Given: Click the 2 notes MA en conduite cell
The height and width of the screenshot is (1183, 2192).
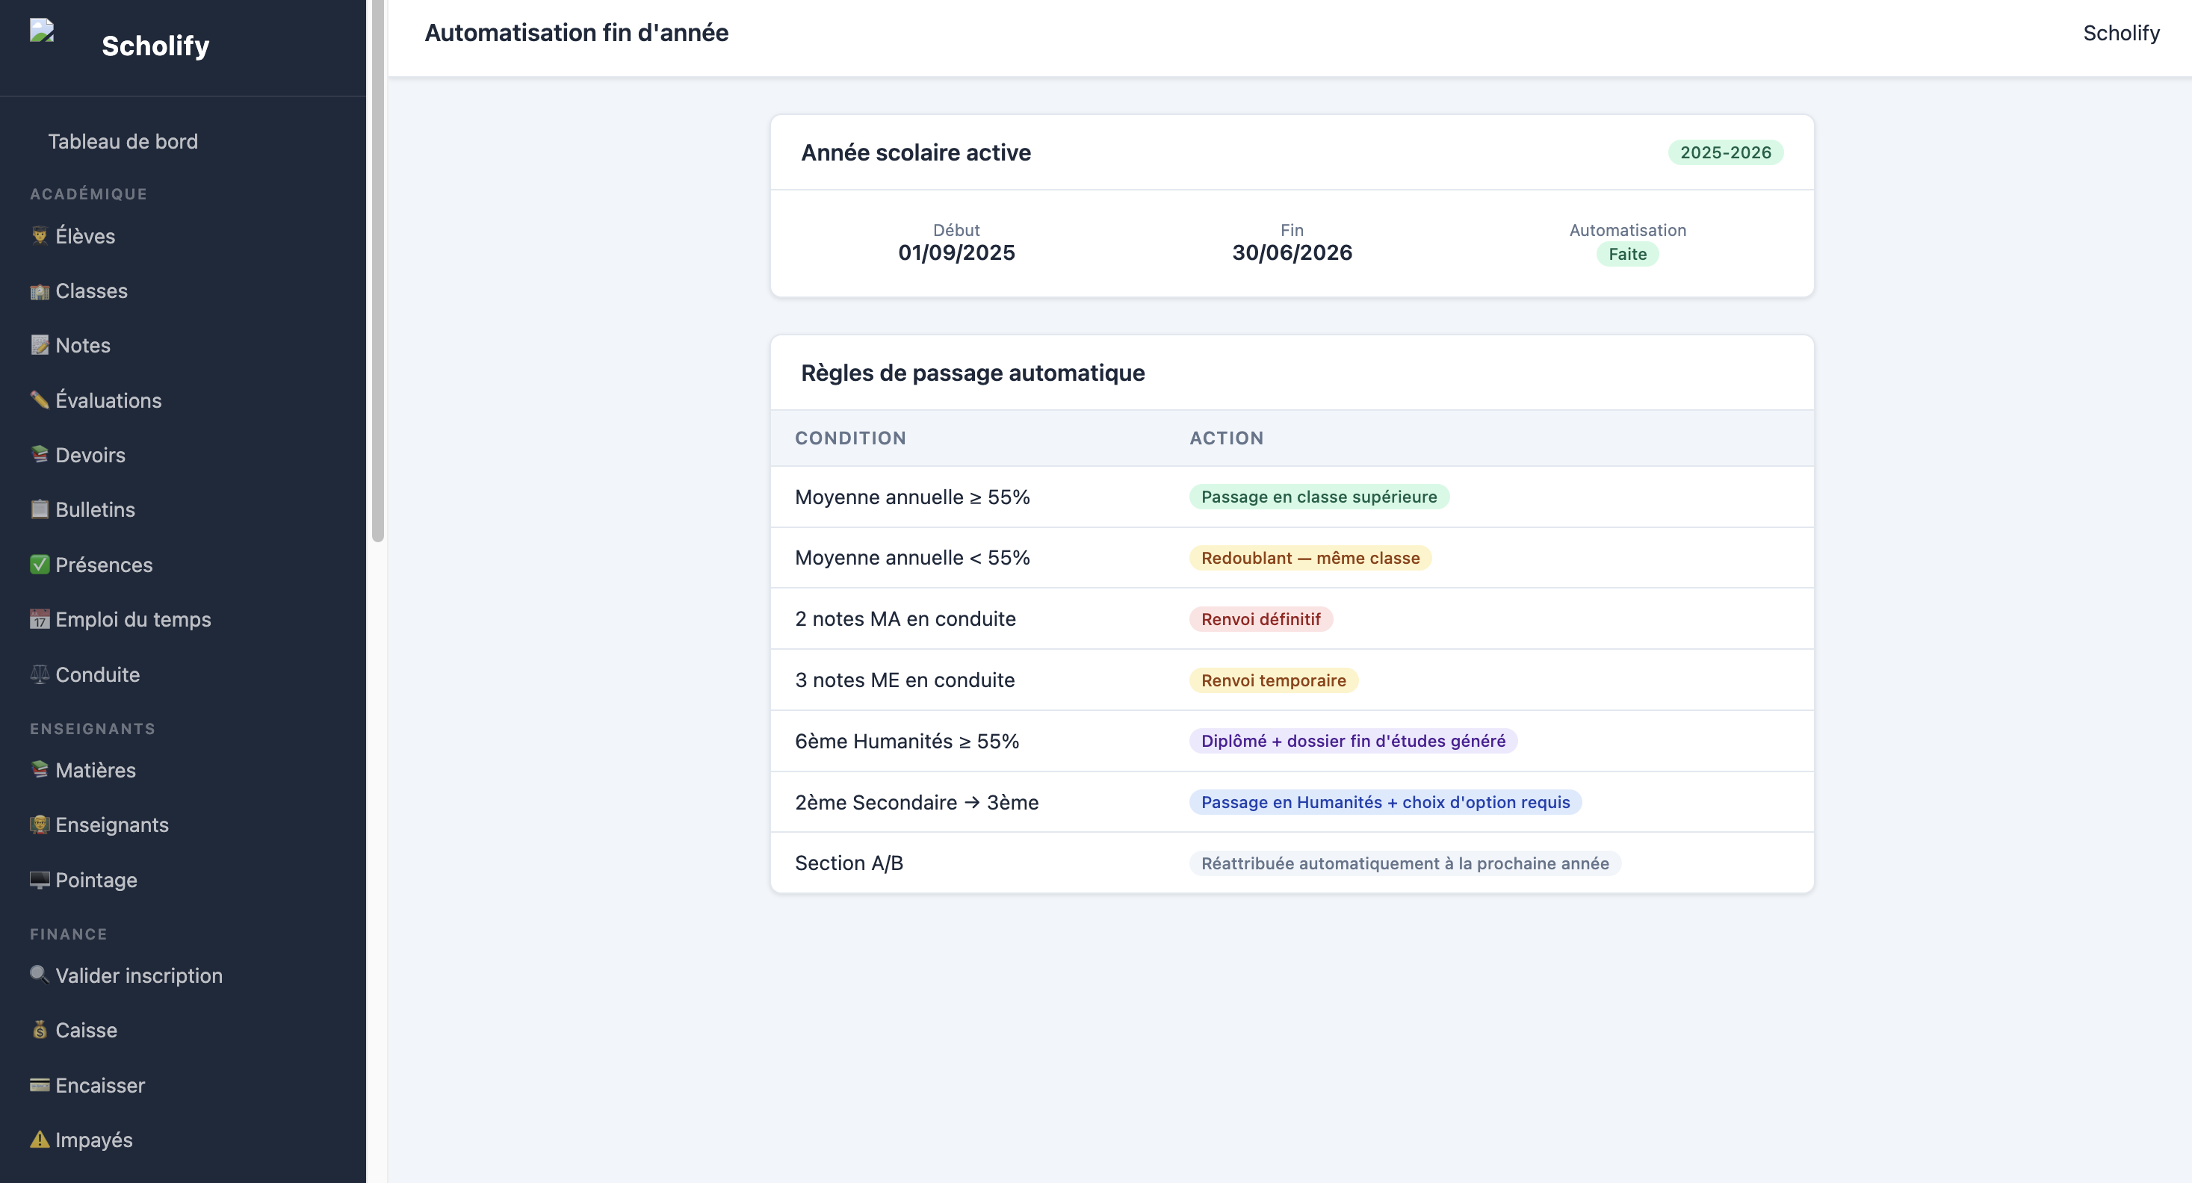Looking at the screenshot, I should [905, 619].
